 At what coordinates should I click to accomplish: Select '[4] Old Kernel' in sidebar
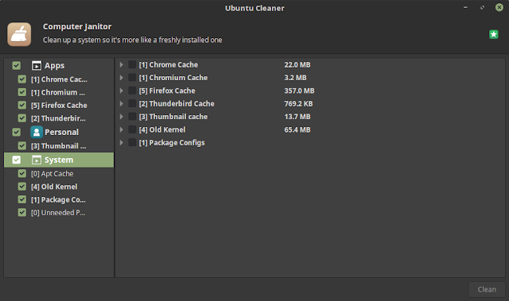point(54,187)
